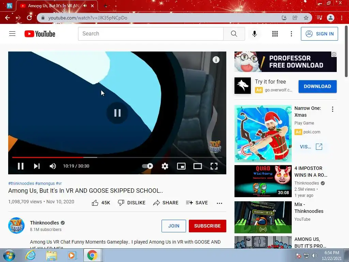The image size is (349, 262).
Task: Skip to next video
Action: pyautogui.click(x=37, y=166)
